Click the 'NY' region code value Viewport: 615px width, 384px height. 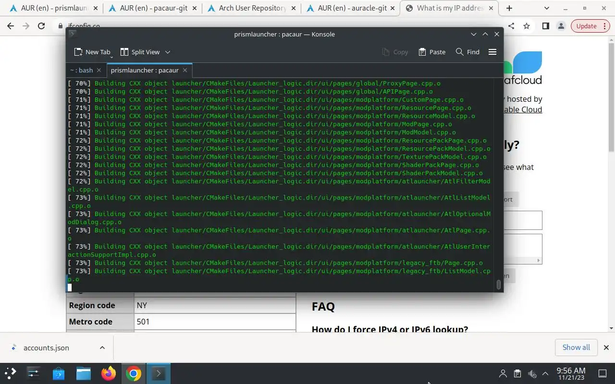[x=215, y=305]
